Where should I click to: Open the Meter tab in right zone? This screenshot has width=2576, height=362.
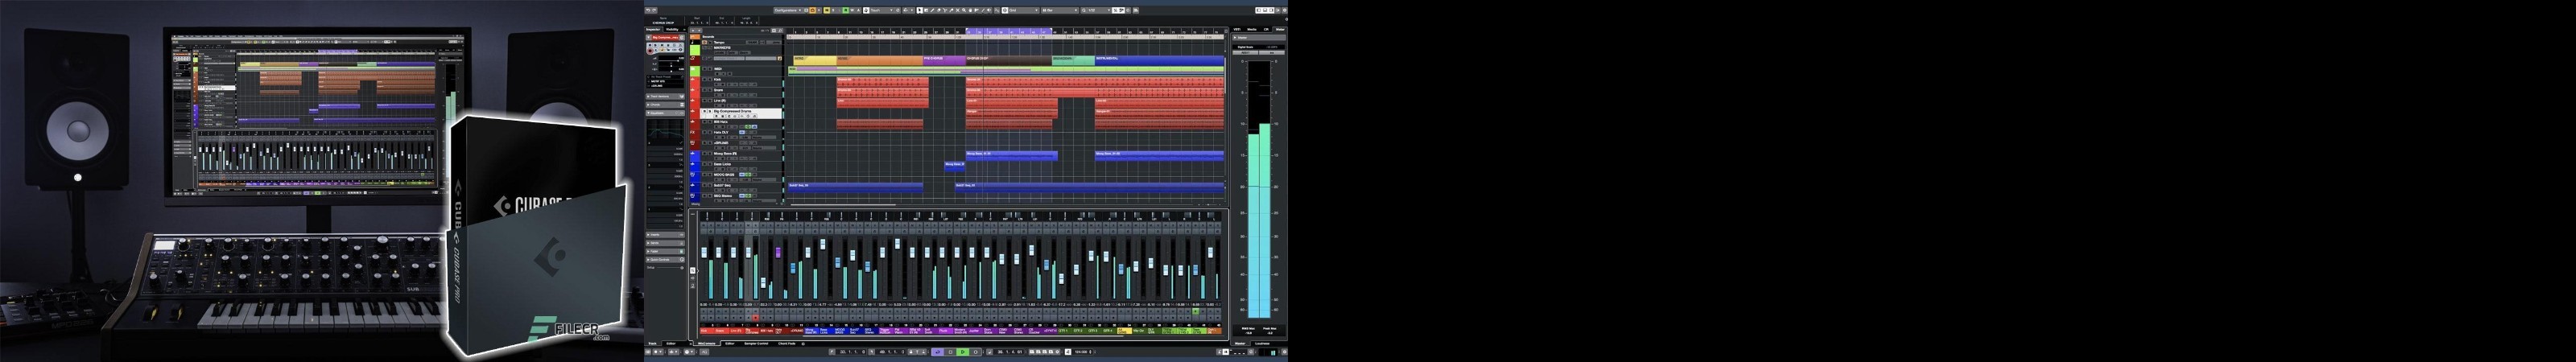pos(1281,29)
